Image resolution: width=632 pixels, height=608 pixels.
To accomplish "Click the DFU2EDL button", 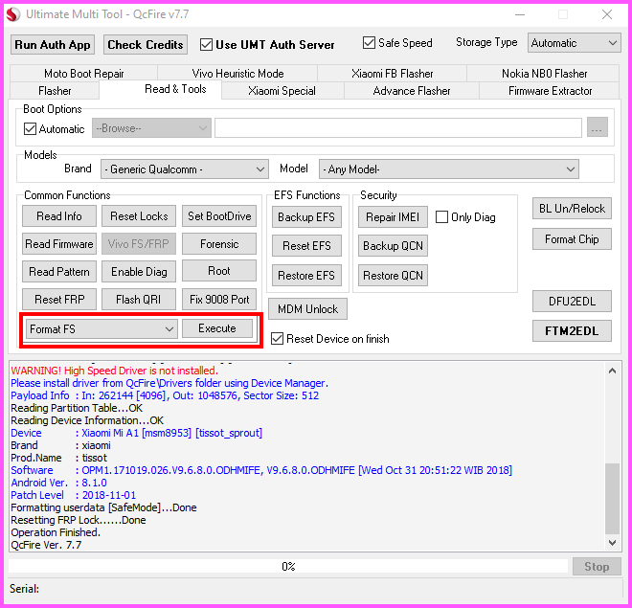I will point(572,302).
